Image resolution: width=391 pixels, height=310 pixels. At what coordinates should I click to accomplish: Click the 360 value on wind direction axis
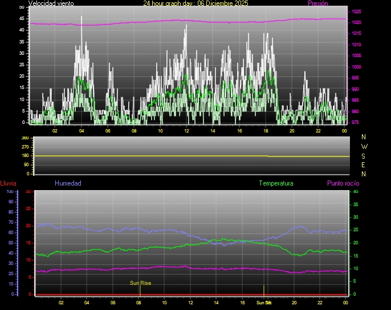point(25,138)
